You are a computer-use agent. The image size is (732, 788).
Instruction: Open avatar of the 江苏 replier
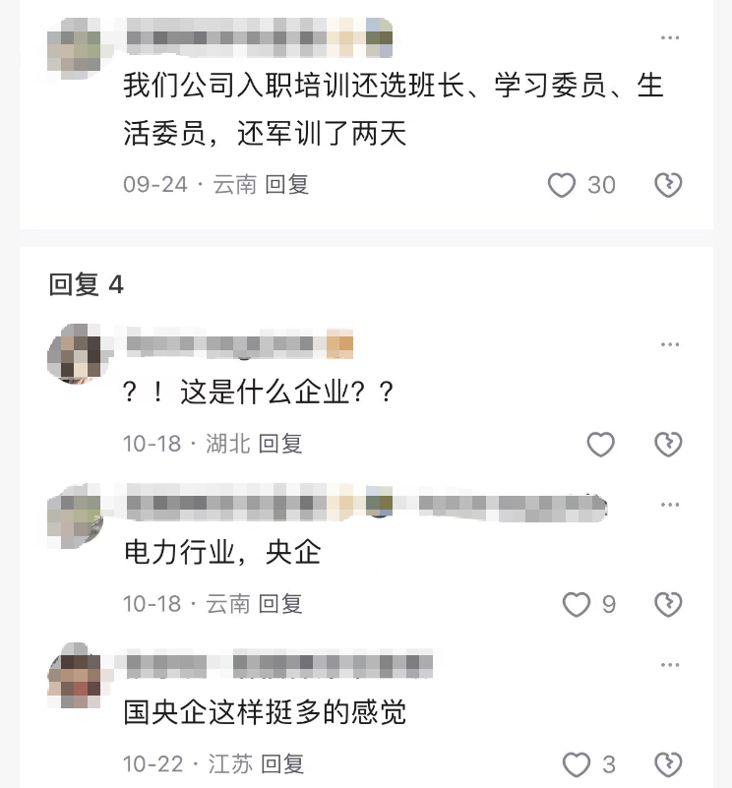(75, 675)
